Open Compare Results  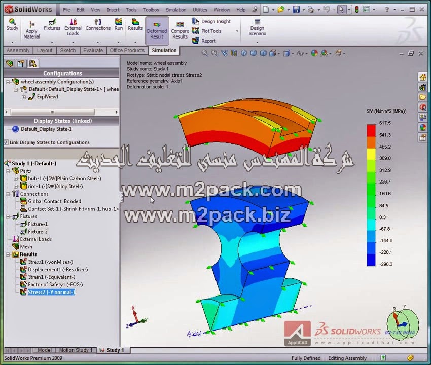pyautogui.click(x=180, y=30)
